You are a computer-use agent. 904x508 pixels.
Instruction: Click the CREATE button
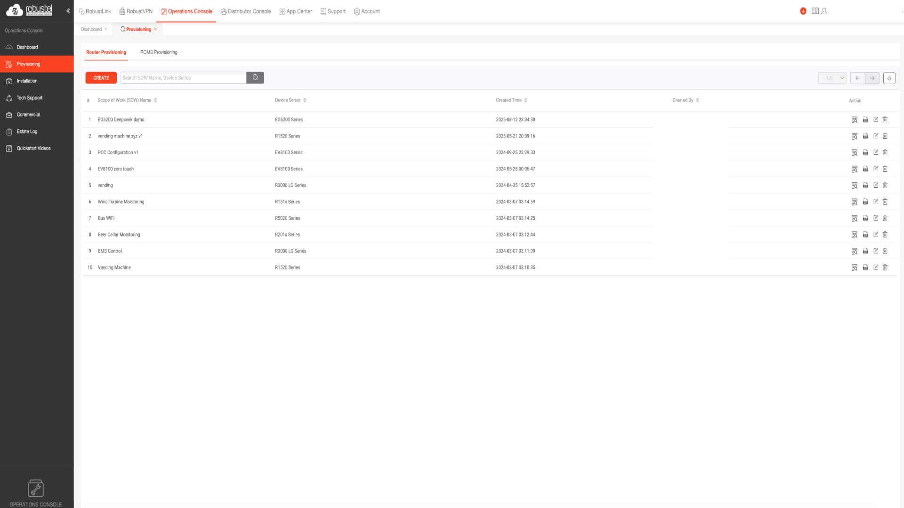tap(101, 78)
